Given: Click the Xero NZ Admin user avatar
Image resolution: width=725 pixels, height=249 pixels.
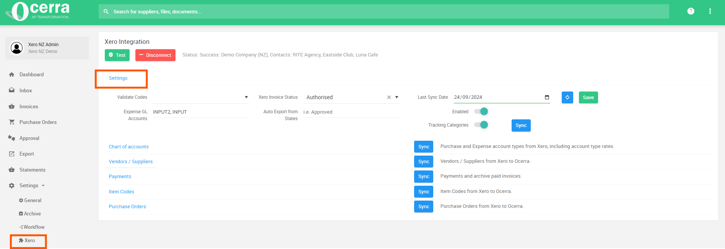Looking at the screenshot, I should [x=16, y=48].
